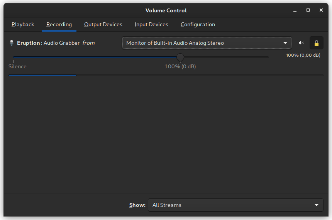Minimize the Volume Control window

pos(295,10)
